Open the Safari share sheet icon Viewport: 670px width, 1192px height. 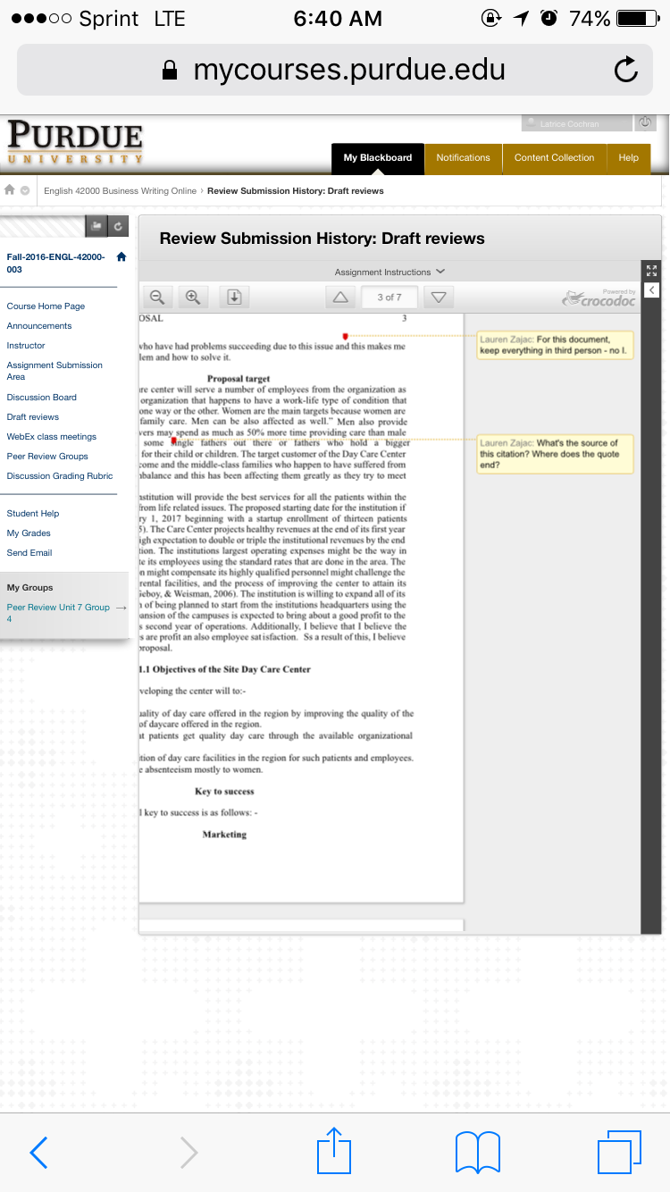335,1149
